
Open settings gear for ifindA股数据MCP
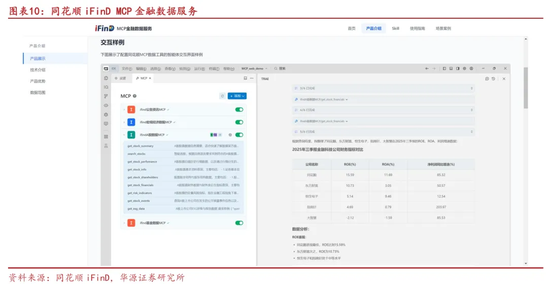click(230, 135)
